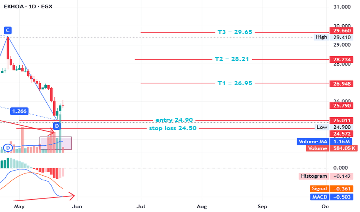Screen dimensions: 360x212
Task: Click the Histogram value label
Action: [314, 176]
